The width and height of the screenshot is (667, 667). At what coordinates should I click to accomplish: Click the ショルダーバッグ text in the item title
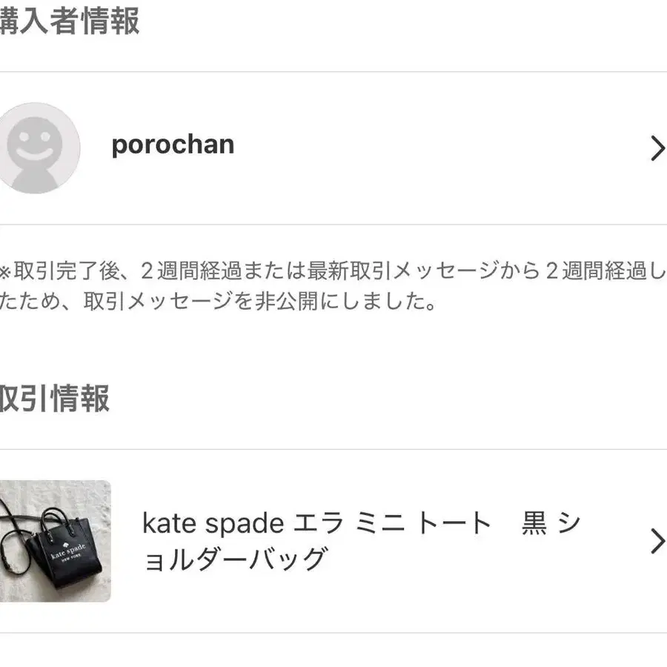click(235, 559)
